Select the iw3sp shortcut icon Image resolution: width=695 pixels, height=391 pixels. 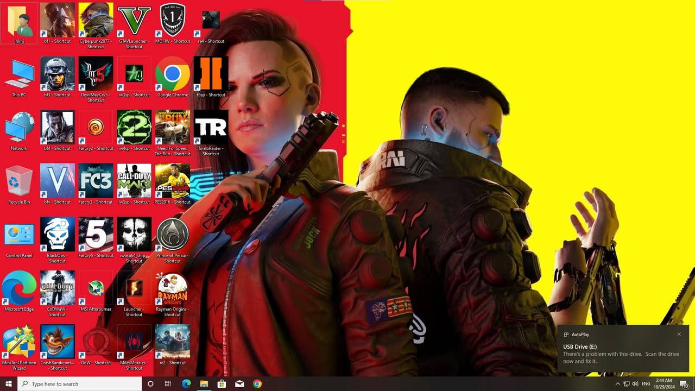click(x=134, y=77)
